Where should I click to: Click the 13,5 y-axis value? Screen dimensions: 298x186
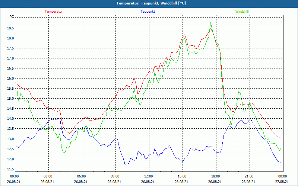tap(11, 129)
